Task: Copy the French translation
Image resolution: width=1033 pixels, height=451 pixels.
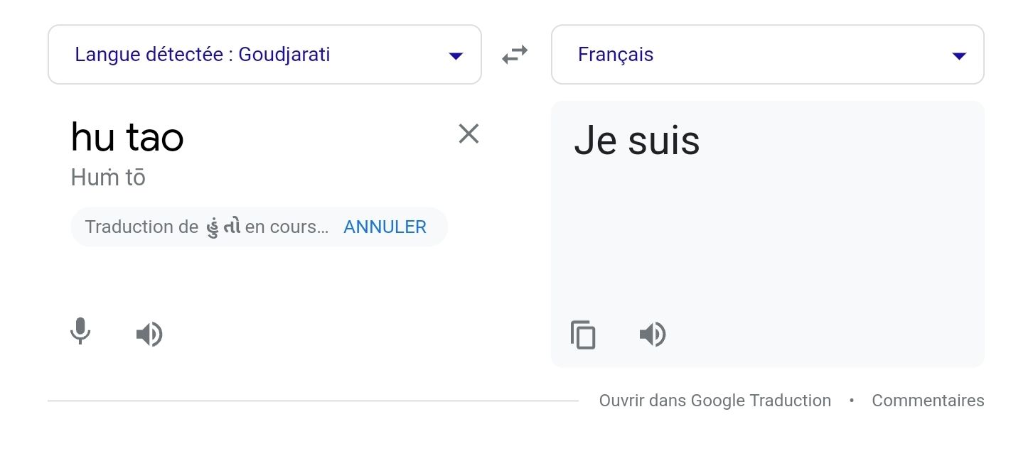Action: pyautogui.click(x=583, y=335)
